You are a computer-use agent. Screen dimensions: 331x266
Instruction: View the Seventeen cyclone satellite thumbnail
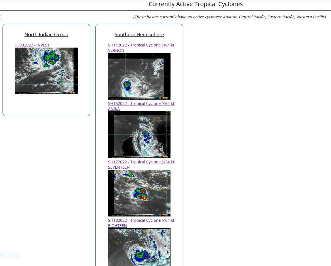tap(139, 193)
